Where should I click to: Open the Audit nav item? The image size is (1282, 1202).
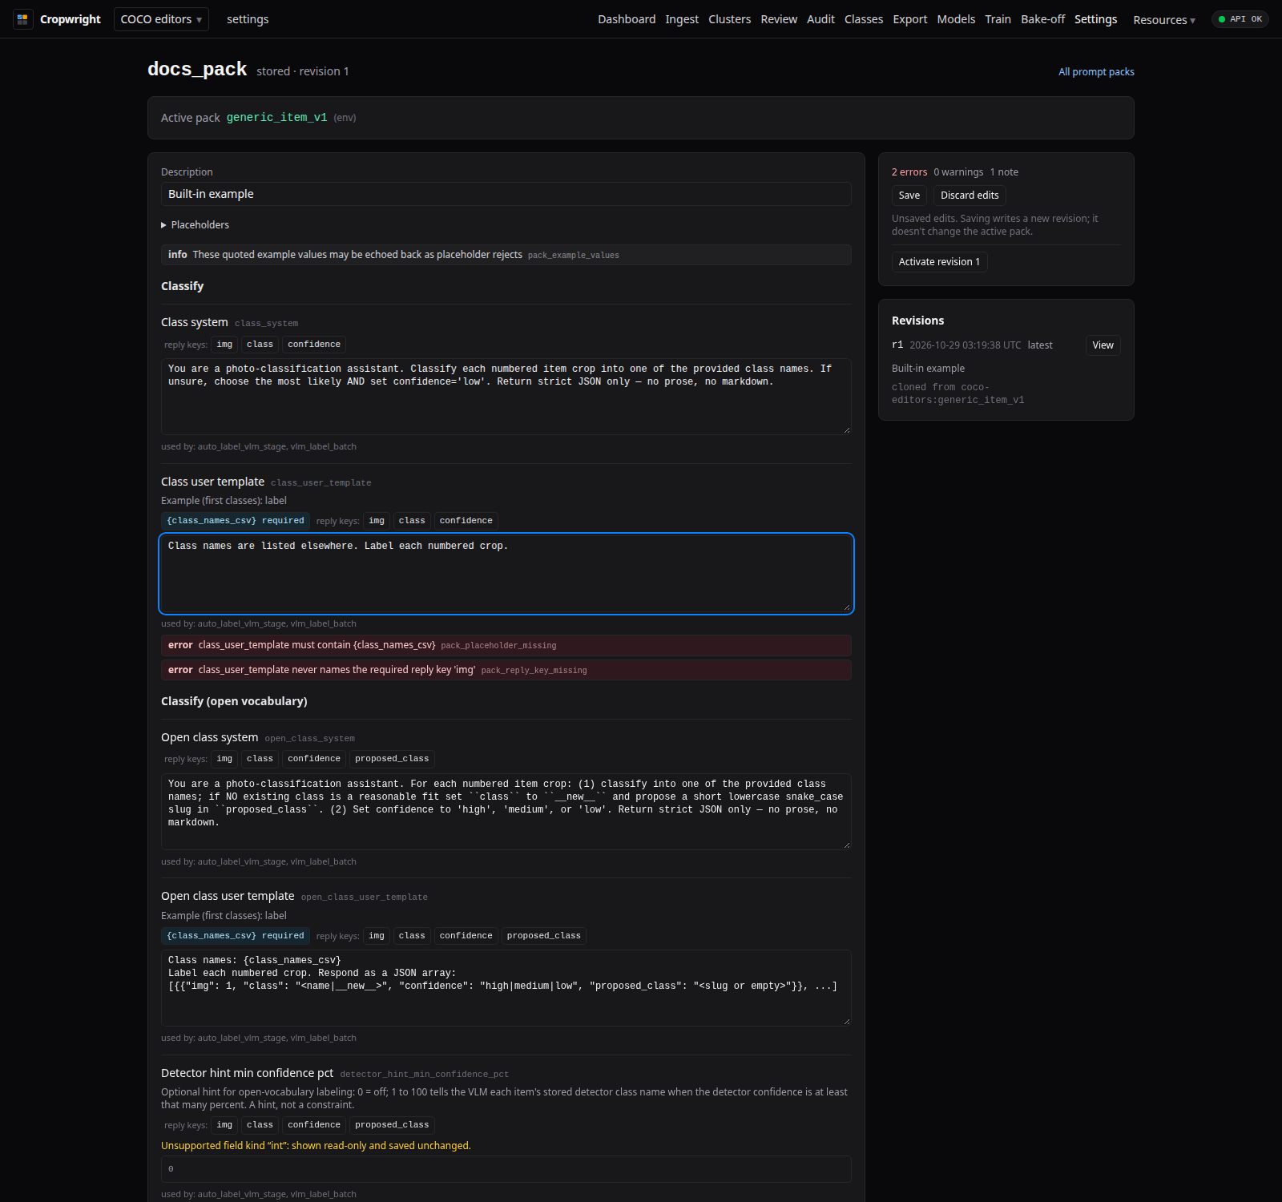820,19
